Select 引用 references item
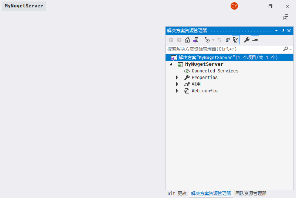 [196, 84]
